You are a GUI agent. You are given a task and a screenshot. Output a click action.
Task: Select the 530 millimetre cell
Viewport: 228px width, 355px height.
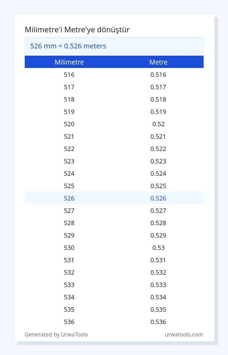tap(69, 248)
